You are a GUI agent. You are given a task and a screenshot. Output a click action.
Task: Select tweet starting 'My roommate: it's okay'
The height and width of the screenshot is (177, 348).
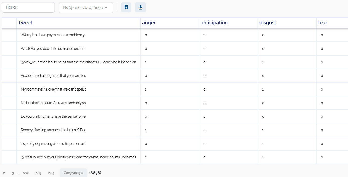click(79, 90)
